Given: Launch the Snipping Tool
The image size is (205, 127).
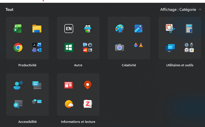Looking at the screenshot, I should pos(170,29).
